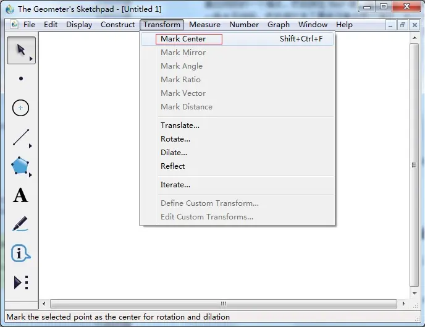Close the Geometer's Sketchpad application
The width and height of the screenshot is (425, 327).
406,7
